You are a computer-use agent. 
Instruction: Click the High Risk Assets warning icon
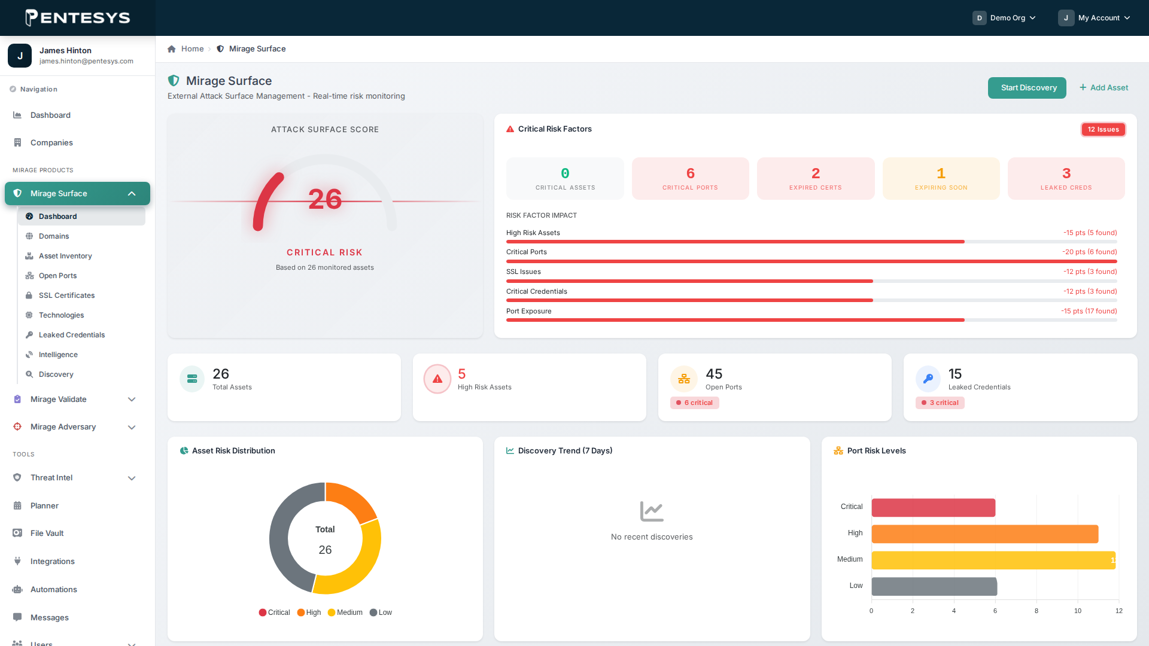pos(437,379)
